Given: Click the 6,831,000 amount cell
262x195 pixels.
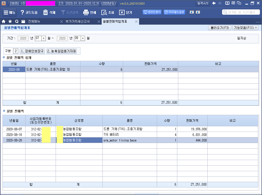Looking at the screenshot, I should 192,135.
